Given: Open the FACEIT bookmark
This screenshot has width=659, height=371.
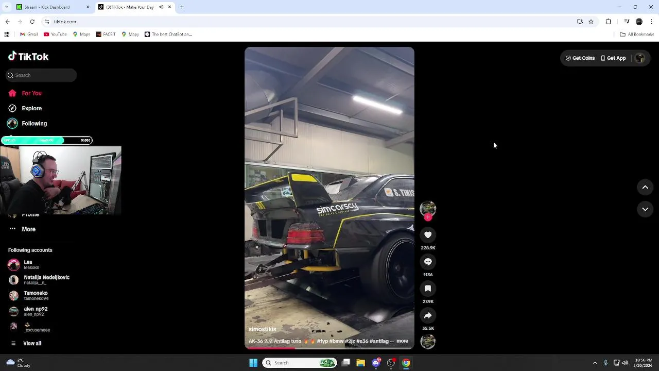Looking at the screenshot, I should click(106, 35).
